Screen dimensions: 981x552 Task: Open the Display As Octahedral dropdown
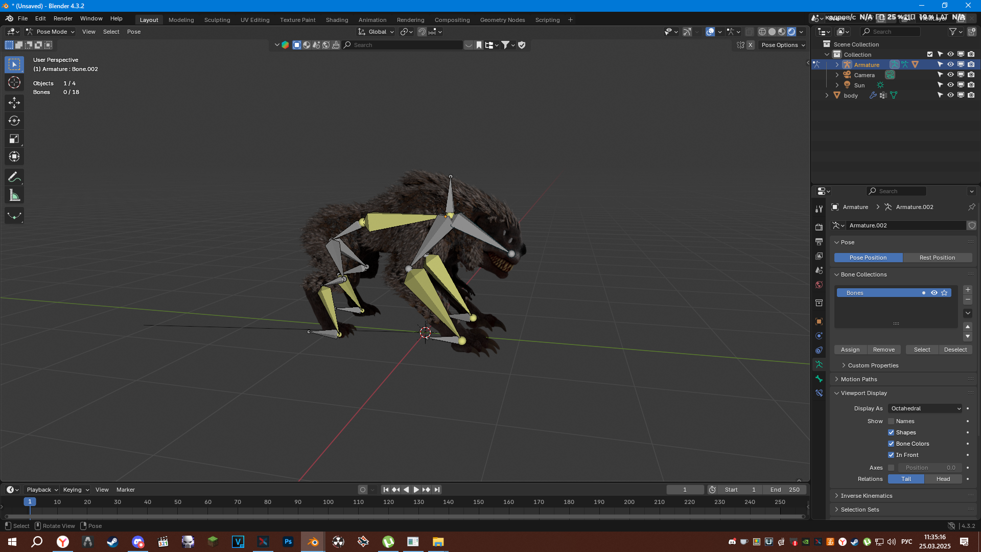925,408
